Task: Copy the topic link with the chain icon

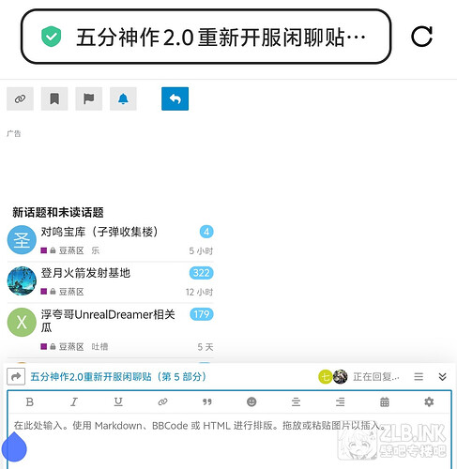Action: click(20, 98)
